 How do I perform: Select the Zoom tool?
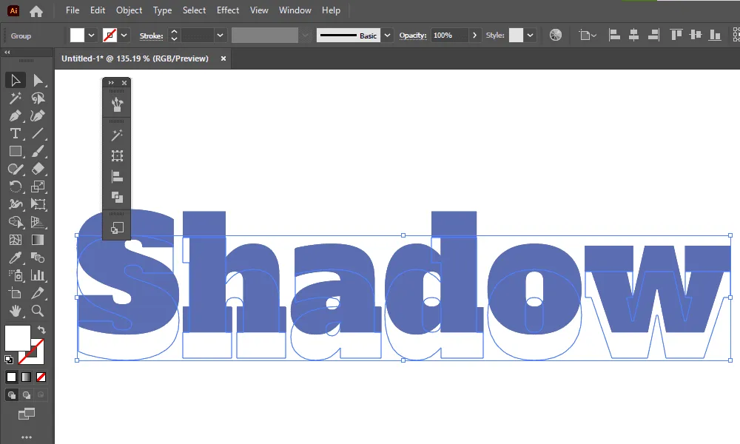38,311
